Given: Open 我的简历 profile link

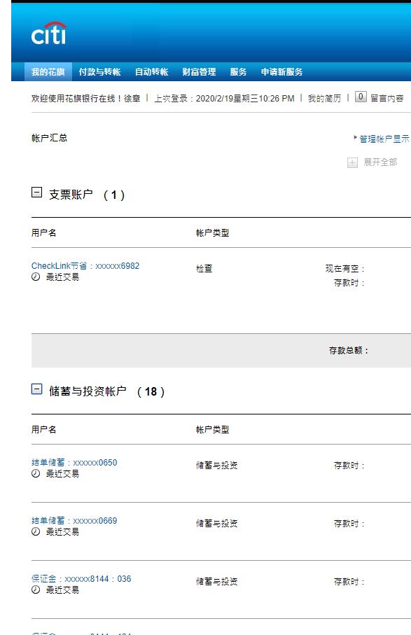Looking at the screenshot, I should pos(324,99).
